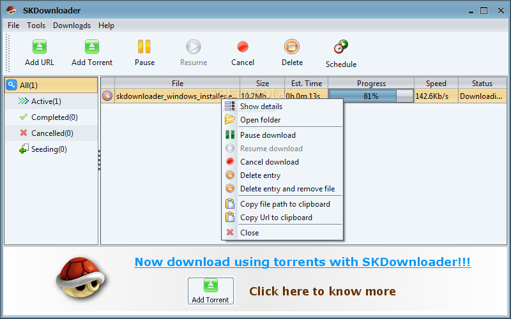Open the Help menu
The height and width of the screenshot is (319, 511).
(x=106, y=26)
